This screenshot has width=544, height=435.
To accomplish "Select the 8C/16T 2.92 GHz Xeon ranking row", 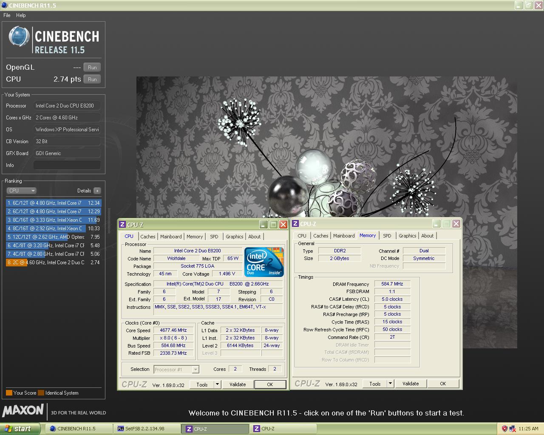I will tap(54, 229).
